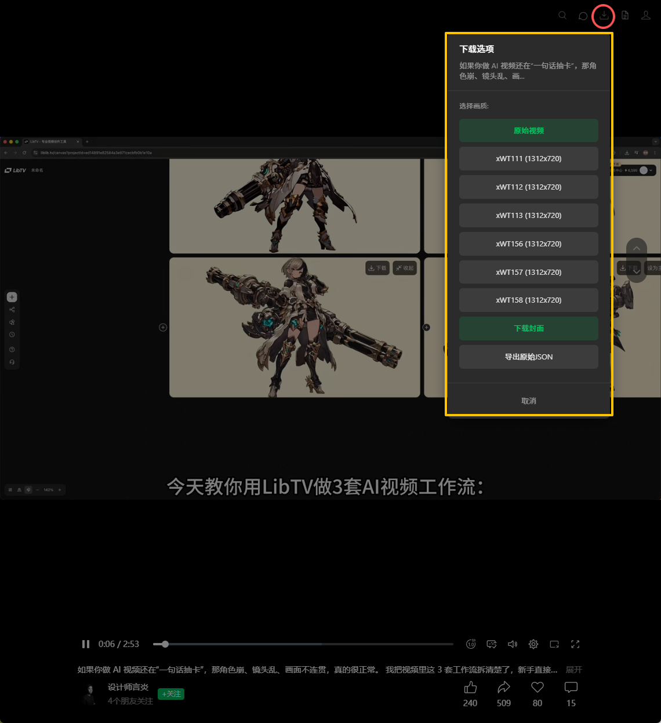The height and width of the screenshot is (723, 661).
Task: Like the video with thumbs-up icon
Action: [x=470, y=688]
